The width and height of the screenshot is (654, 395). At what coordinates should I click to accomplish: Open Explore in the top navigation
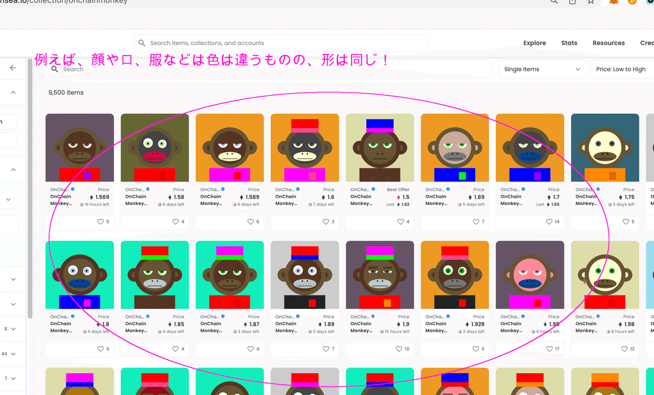535,43
